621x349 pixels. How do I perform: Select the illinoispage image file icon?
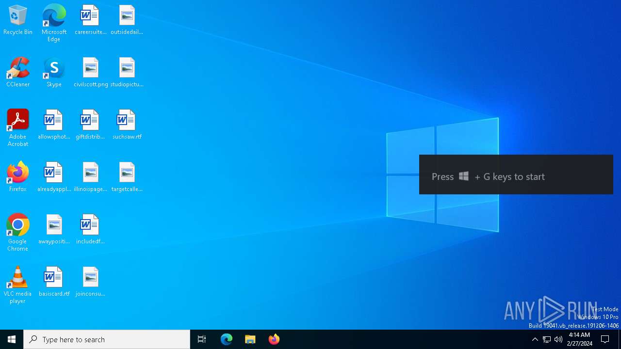tap(90, 177)
